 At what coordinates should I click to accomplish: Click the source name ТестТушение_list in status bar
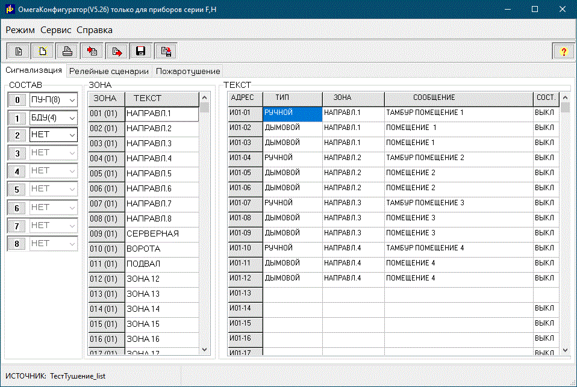tap(78, 376)
